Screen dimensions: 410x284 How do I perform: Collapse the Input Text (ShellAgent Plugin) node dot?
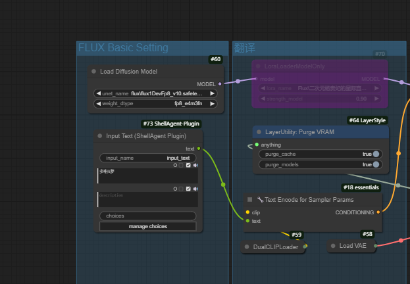point(99,136)
